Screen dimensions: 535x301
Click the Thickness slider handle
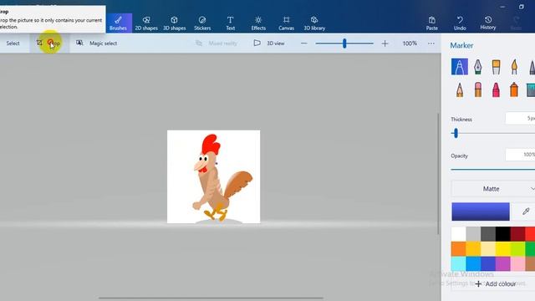pyautogui.click(x=456, y=133)
